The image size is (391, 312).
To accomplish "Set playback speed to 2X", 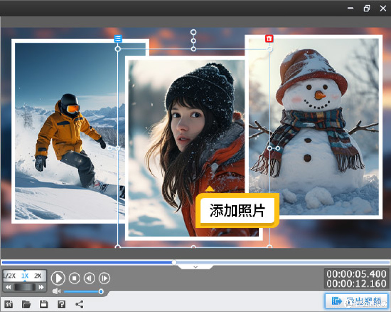I will 38,276.
